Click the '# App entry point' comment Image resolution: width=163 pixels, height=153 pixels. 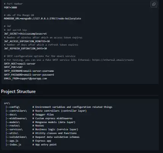45,145
